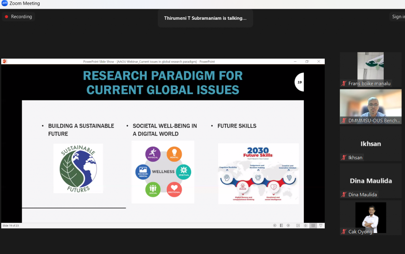Minimize the PowerPoint Slide Show window
Image resolution: width=405 pixels, height=254 pixels.
295,61
